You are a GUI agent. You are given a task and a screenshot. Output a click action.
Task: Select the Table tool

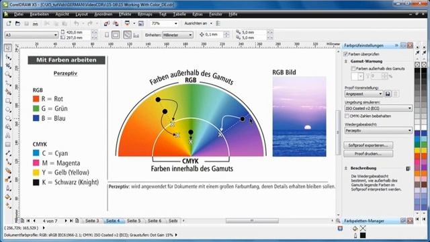[x=8, y=145]
